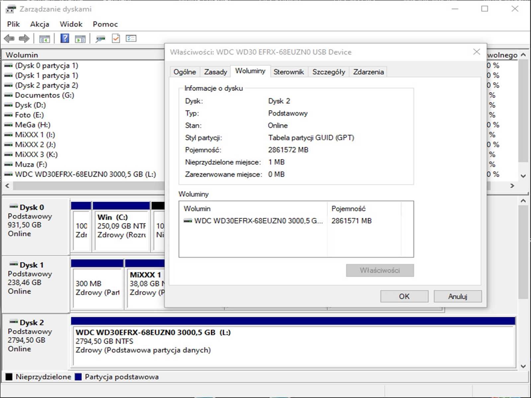Select (Dysk 2 partycja 2) volume row

[41, 86]
